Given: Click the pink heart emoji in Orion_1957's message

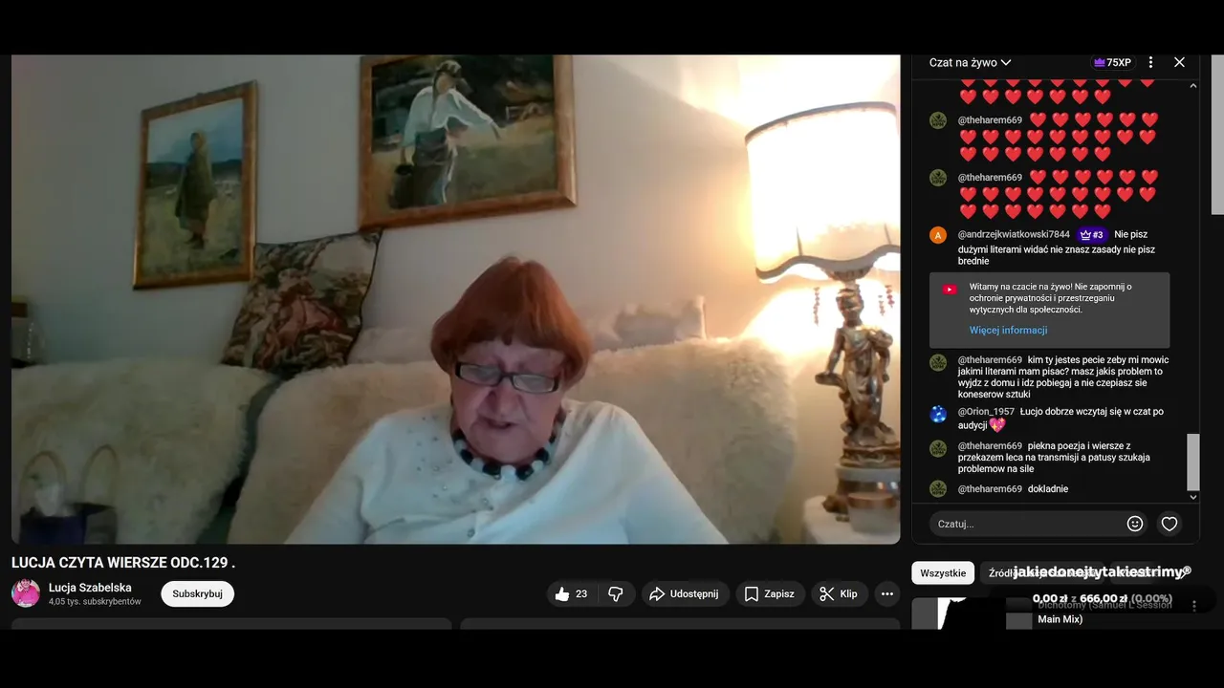Looking at the screenshot, I should point(997,425).
